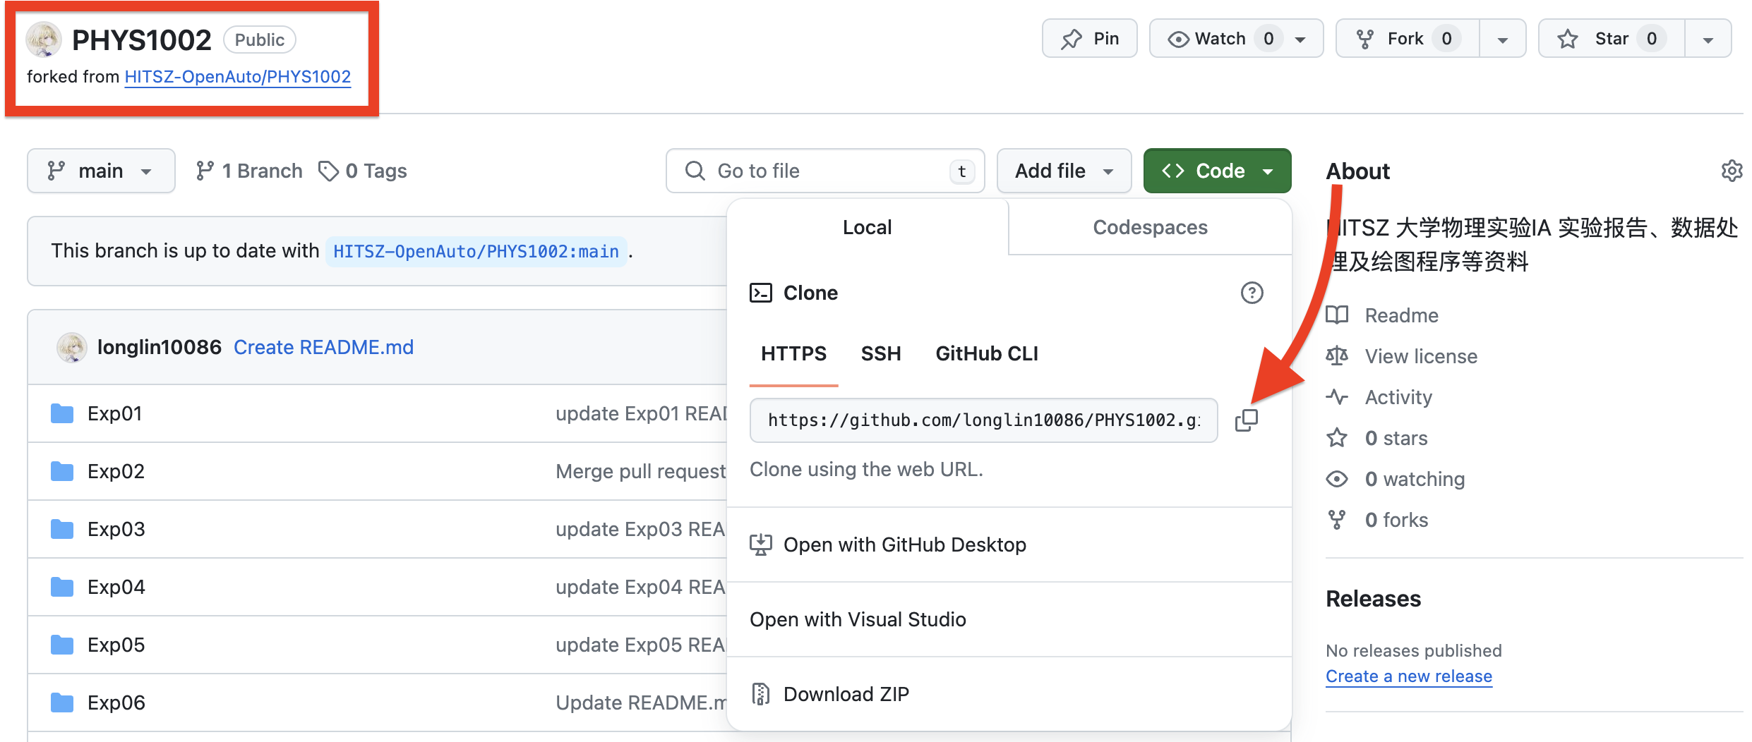Open repository About settings gear
Screen dimensions: 1752x742
(x=1732, y=171)
